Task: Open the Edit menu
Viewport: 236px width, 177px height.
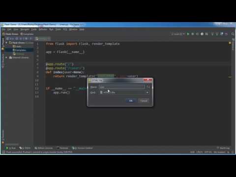Action: pyautogui.click(x=9, y=29)
